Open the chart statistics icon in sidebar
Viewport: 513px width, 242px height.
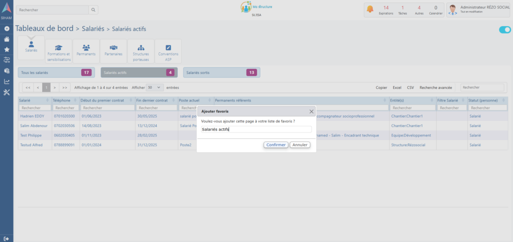[7, 81]
